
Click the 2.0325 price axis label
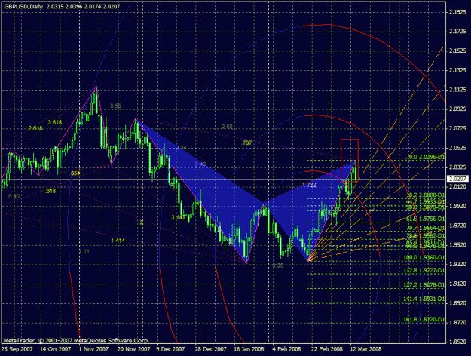[457, 167]
